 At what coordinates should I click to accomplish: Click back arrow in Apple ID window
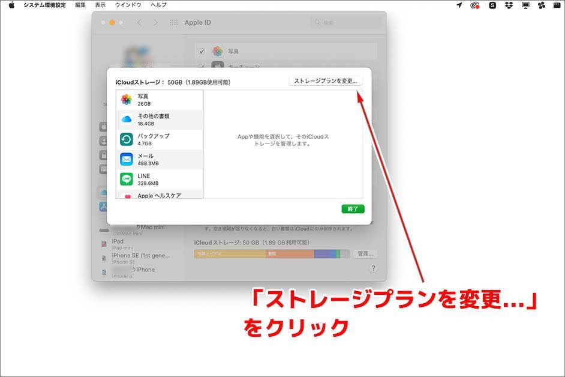tap(139, 22)
